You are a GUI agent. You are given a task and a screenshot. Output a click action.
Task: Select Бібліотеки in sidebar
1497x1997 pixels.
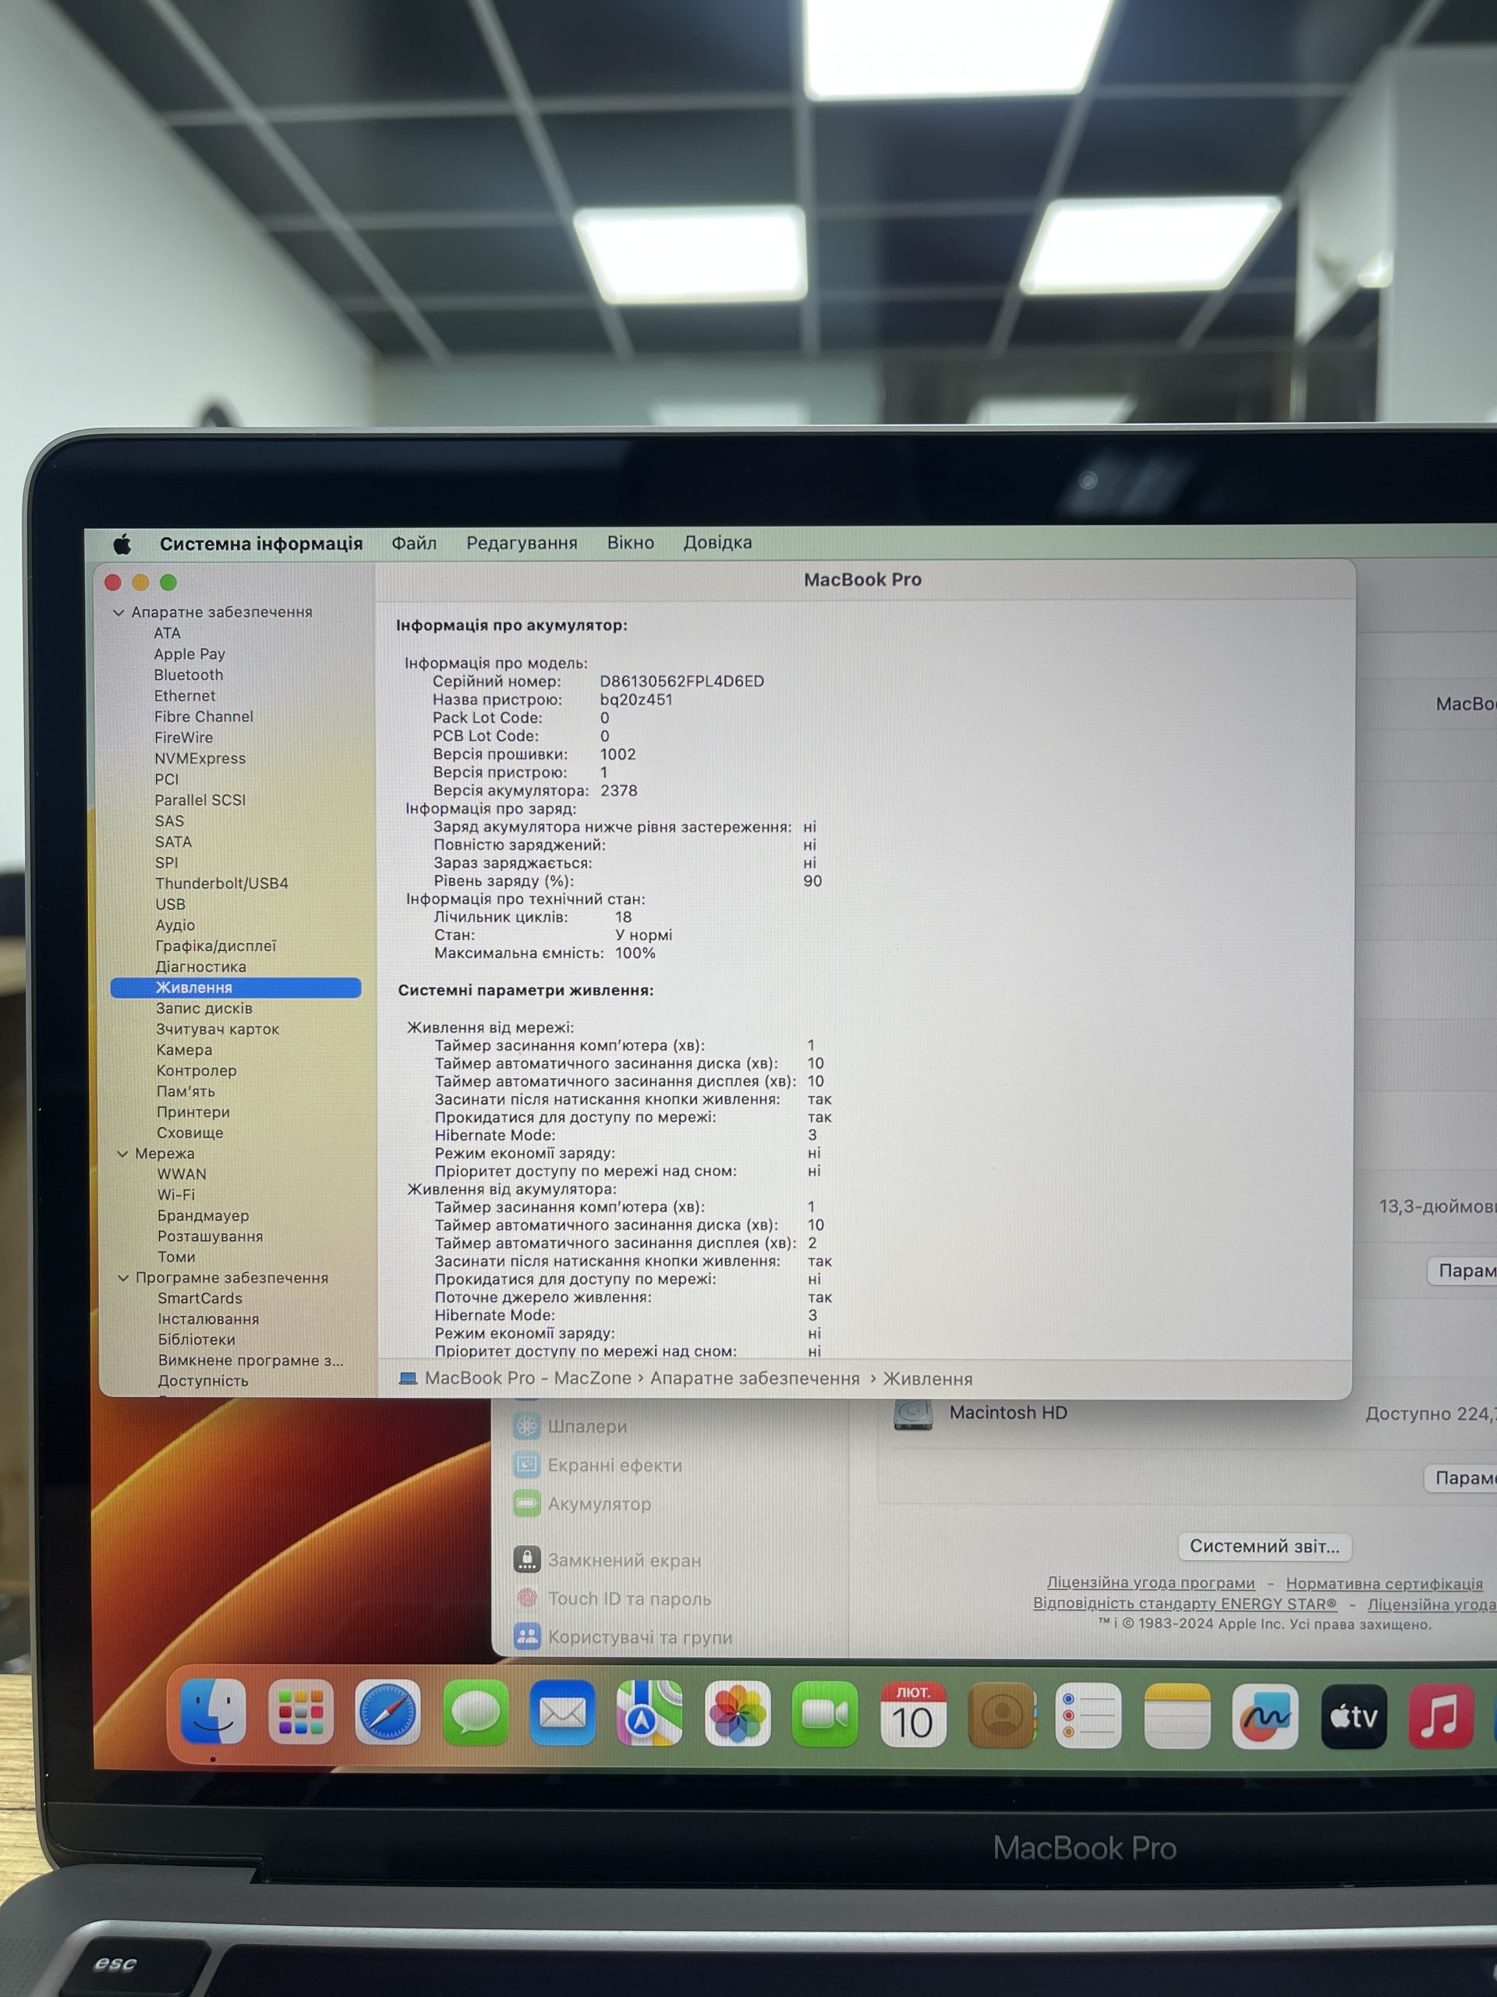tap(196, 1339)
